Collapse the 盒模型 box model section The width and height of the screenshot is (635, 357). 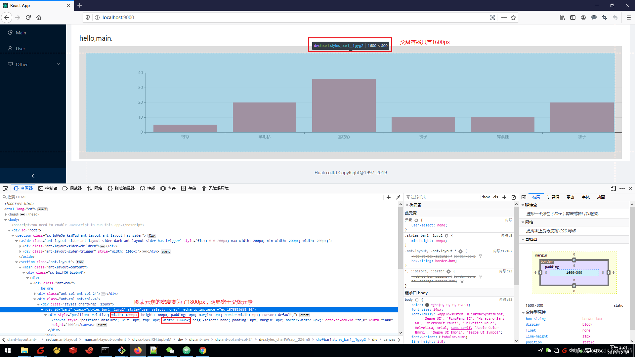tap(523, 240)
